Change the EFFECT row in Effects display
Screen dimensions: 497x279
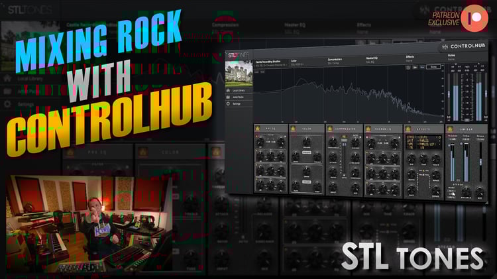point(423,137)
